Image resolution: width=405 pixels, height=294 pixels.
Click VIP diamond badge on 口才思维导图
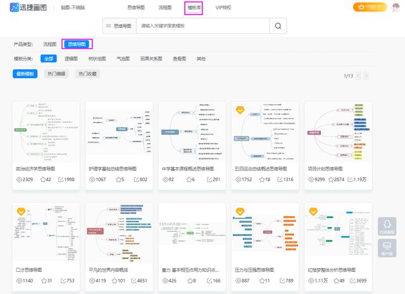[21, 211]
